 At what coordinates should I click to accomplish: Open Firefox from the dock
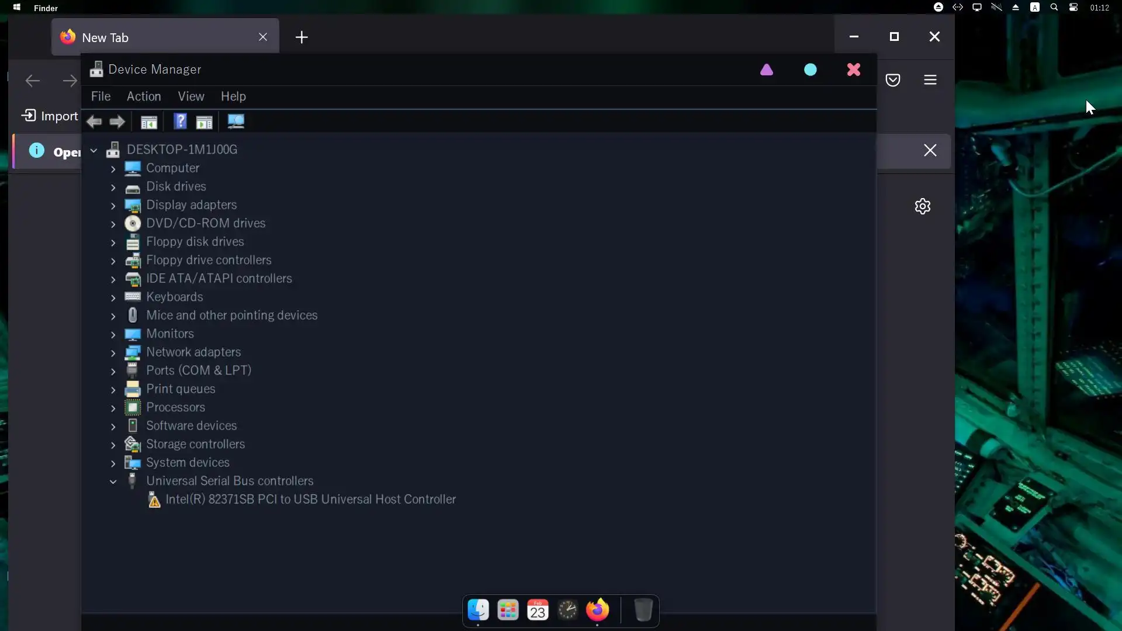pos(597,611)
